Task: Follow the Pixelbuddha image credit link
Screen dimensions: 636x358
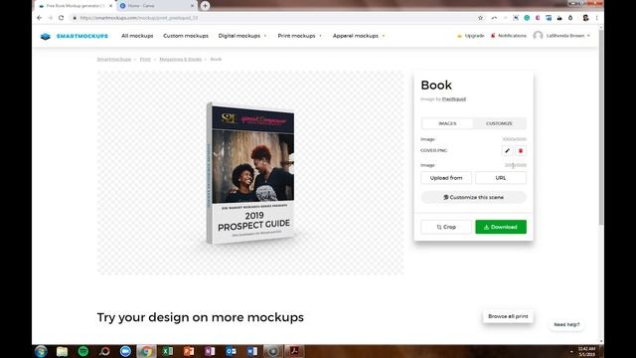Action: (454, 99)
